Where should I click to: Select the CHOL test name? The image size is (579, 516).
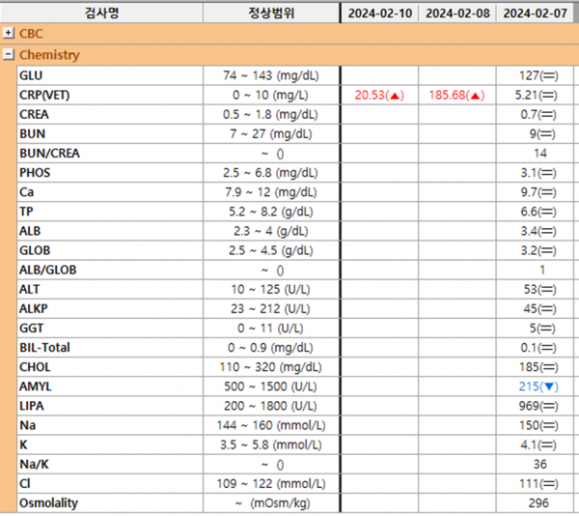pos(35,367)
